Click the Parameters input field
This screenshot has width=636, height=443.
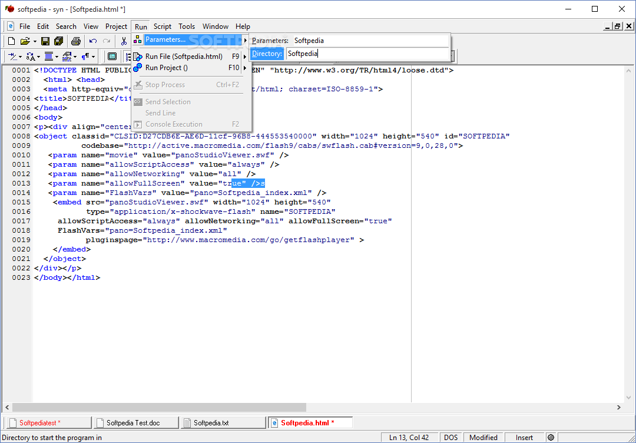tap(370, 41)
